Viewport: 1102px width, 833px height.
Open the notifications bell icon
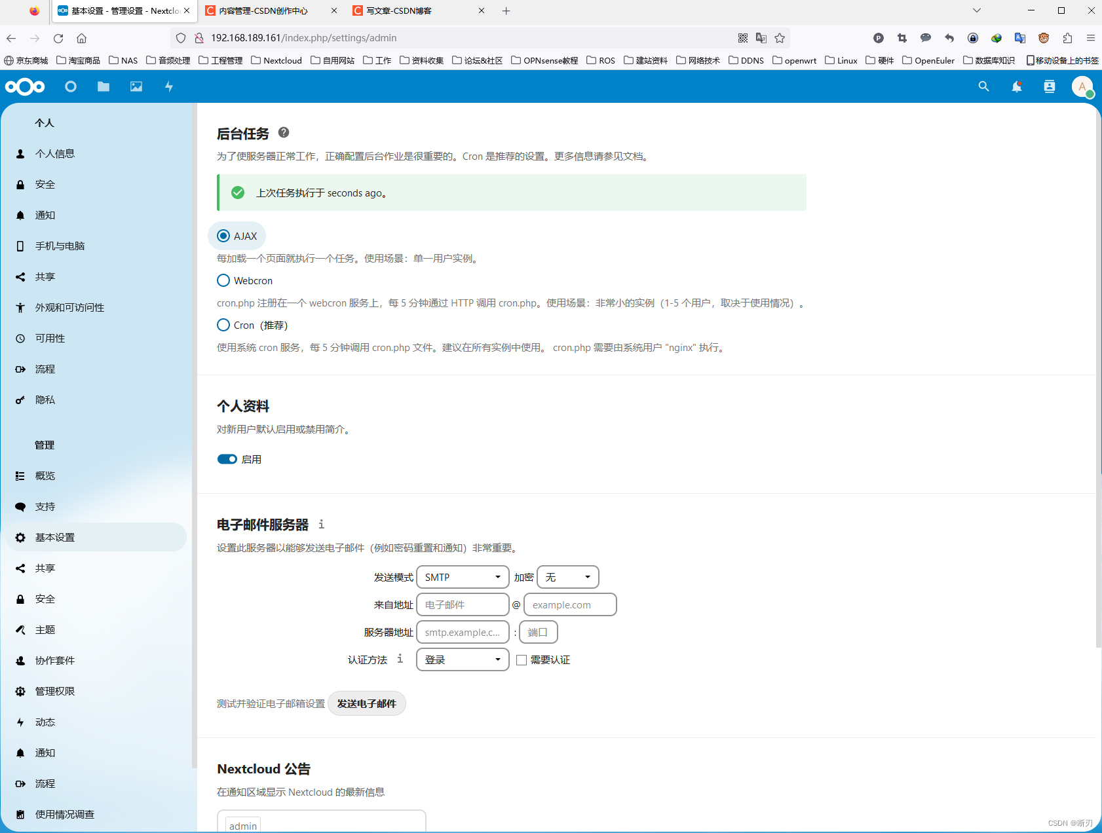point(1016,86)
